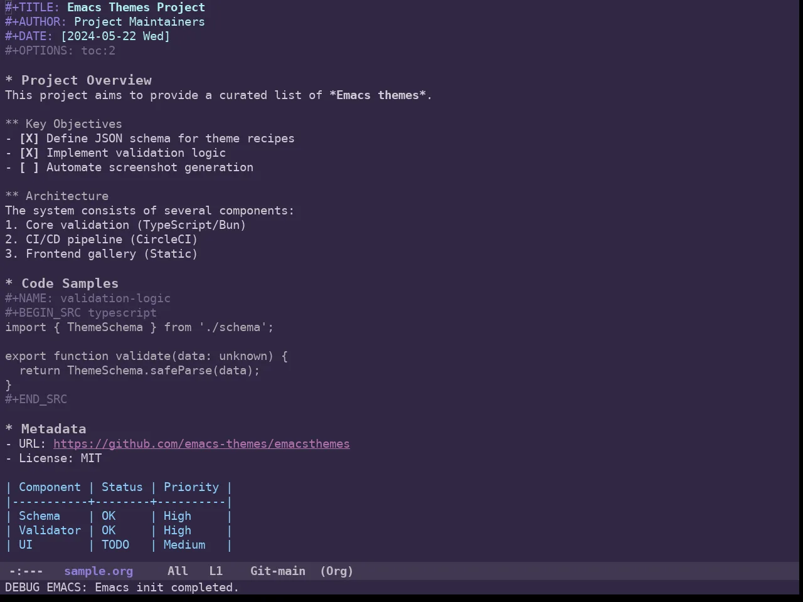
Task: Click the import ThemeSchema code line
Action: tap(139, 327)
